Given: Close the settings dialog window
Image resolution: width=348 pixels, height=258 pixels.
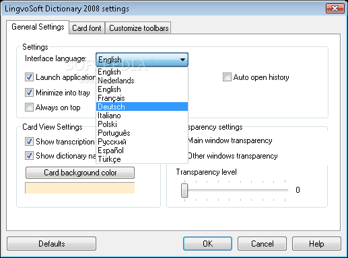Looking at the screenshot, I should coord(335,9).
